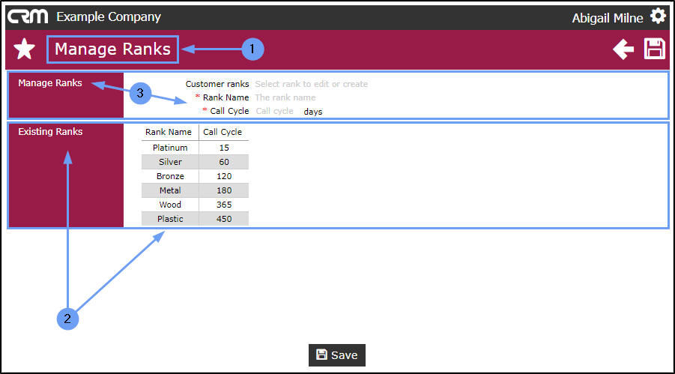The height and width of the screenshot is (374, 675).
Task: Select the Silver rank row
Action: pos(195,162)
